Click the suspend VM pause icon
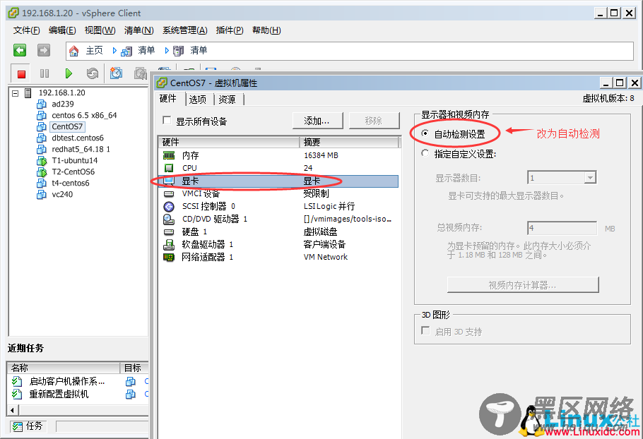 pos(45,73)
